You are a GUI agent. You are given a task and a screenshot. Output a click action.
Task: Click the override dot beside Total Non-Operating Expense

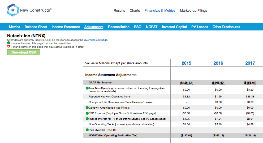87,88
